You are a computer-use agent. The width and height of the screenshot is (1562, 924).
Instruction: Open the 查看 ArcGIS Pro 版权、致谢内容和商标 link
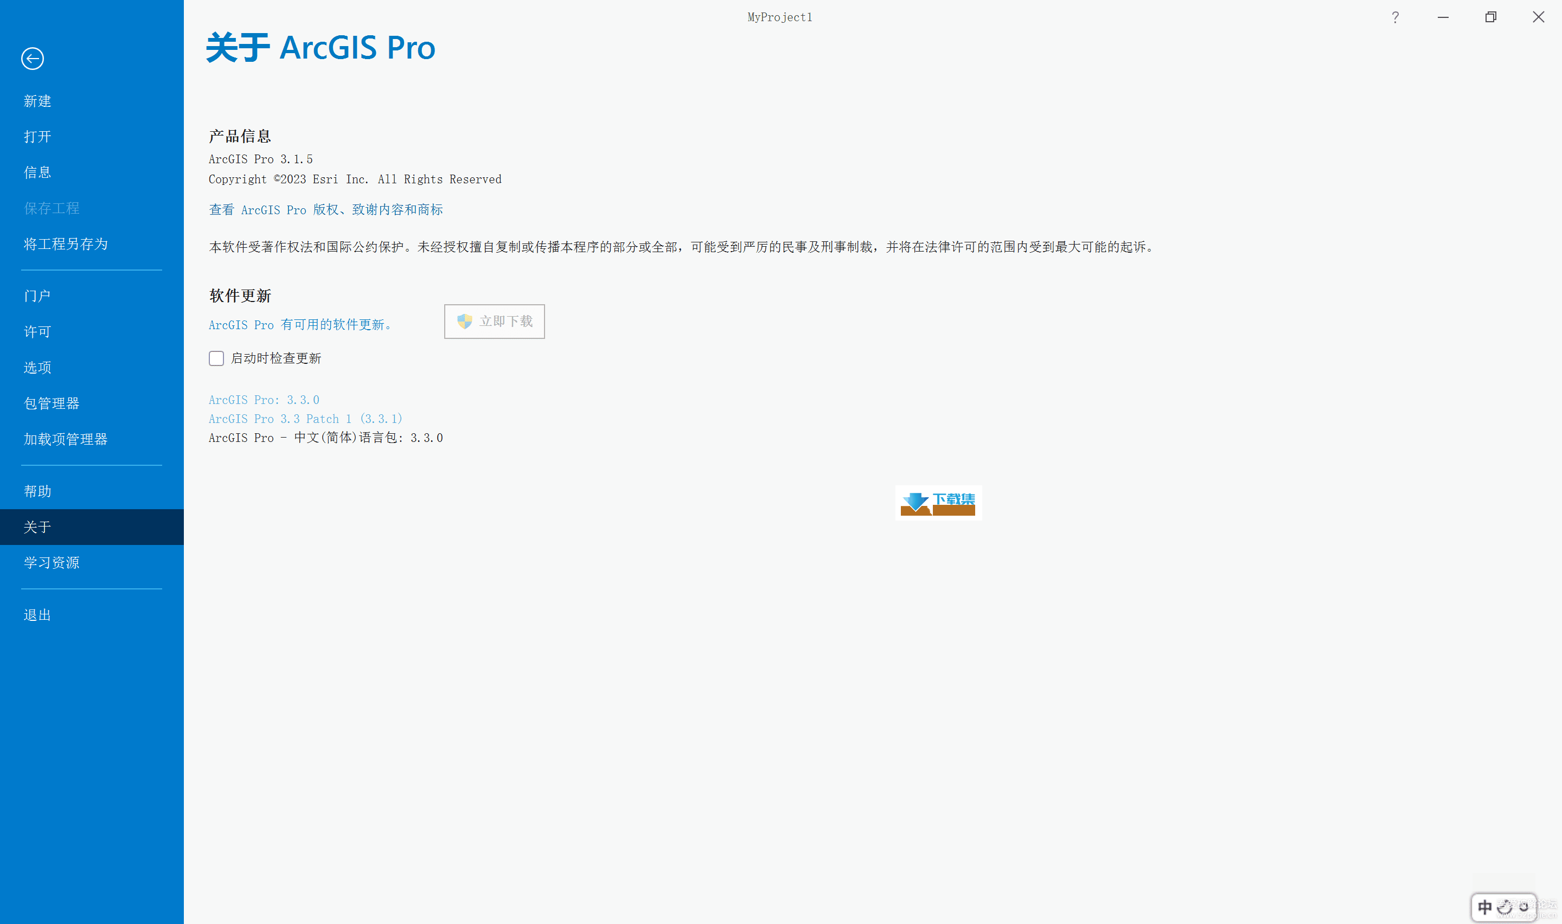click(325, 210)
